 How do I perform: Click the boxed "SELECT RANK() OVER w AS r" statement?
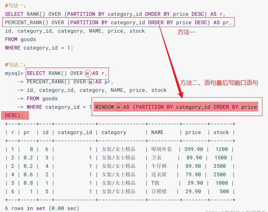67,73
